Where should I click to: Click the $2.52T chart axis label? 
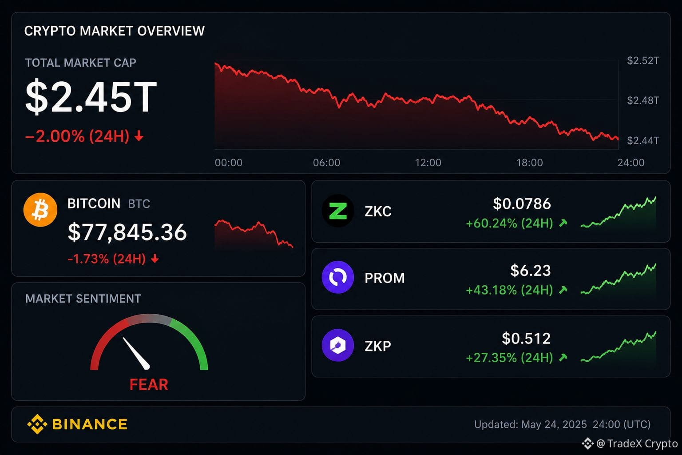643,60
